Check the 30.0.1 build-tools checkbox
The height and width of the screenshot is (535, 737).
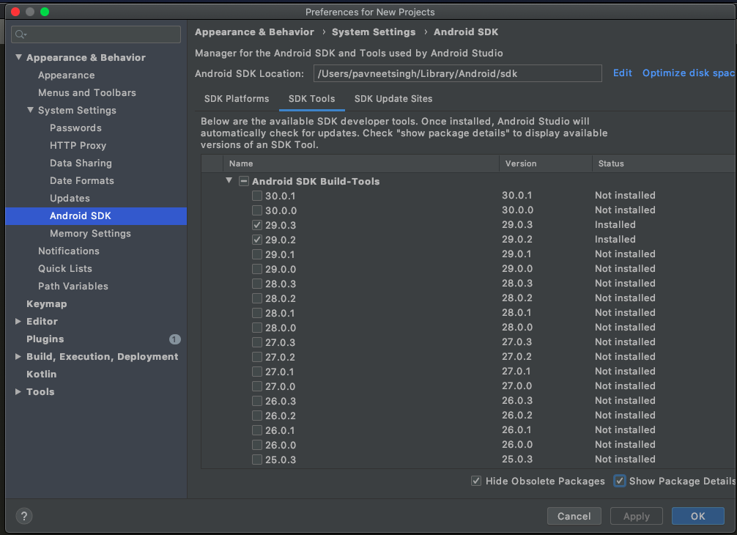(x=257, y=196)
